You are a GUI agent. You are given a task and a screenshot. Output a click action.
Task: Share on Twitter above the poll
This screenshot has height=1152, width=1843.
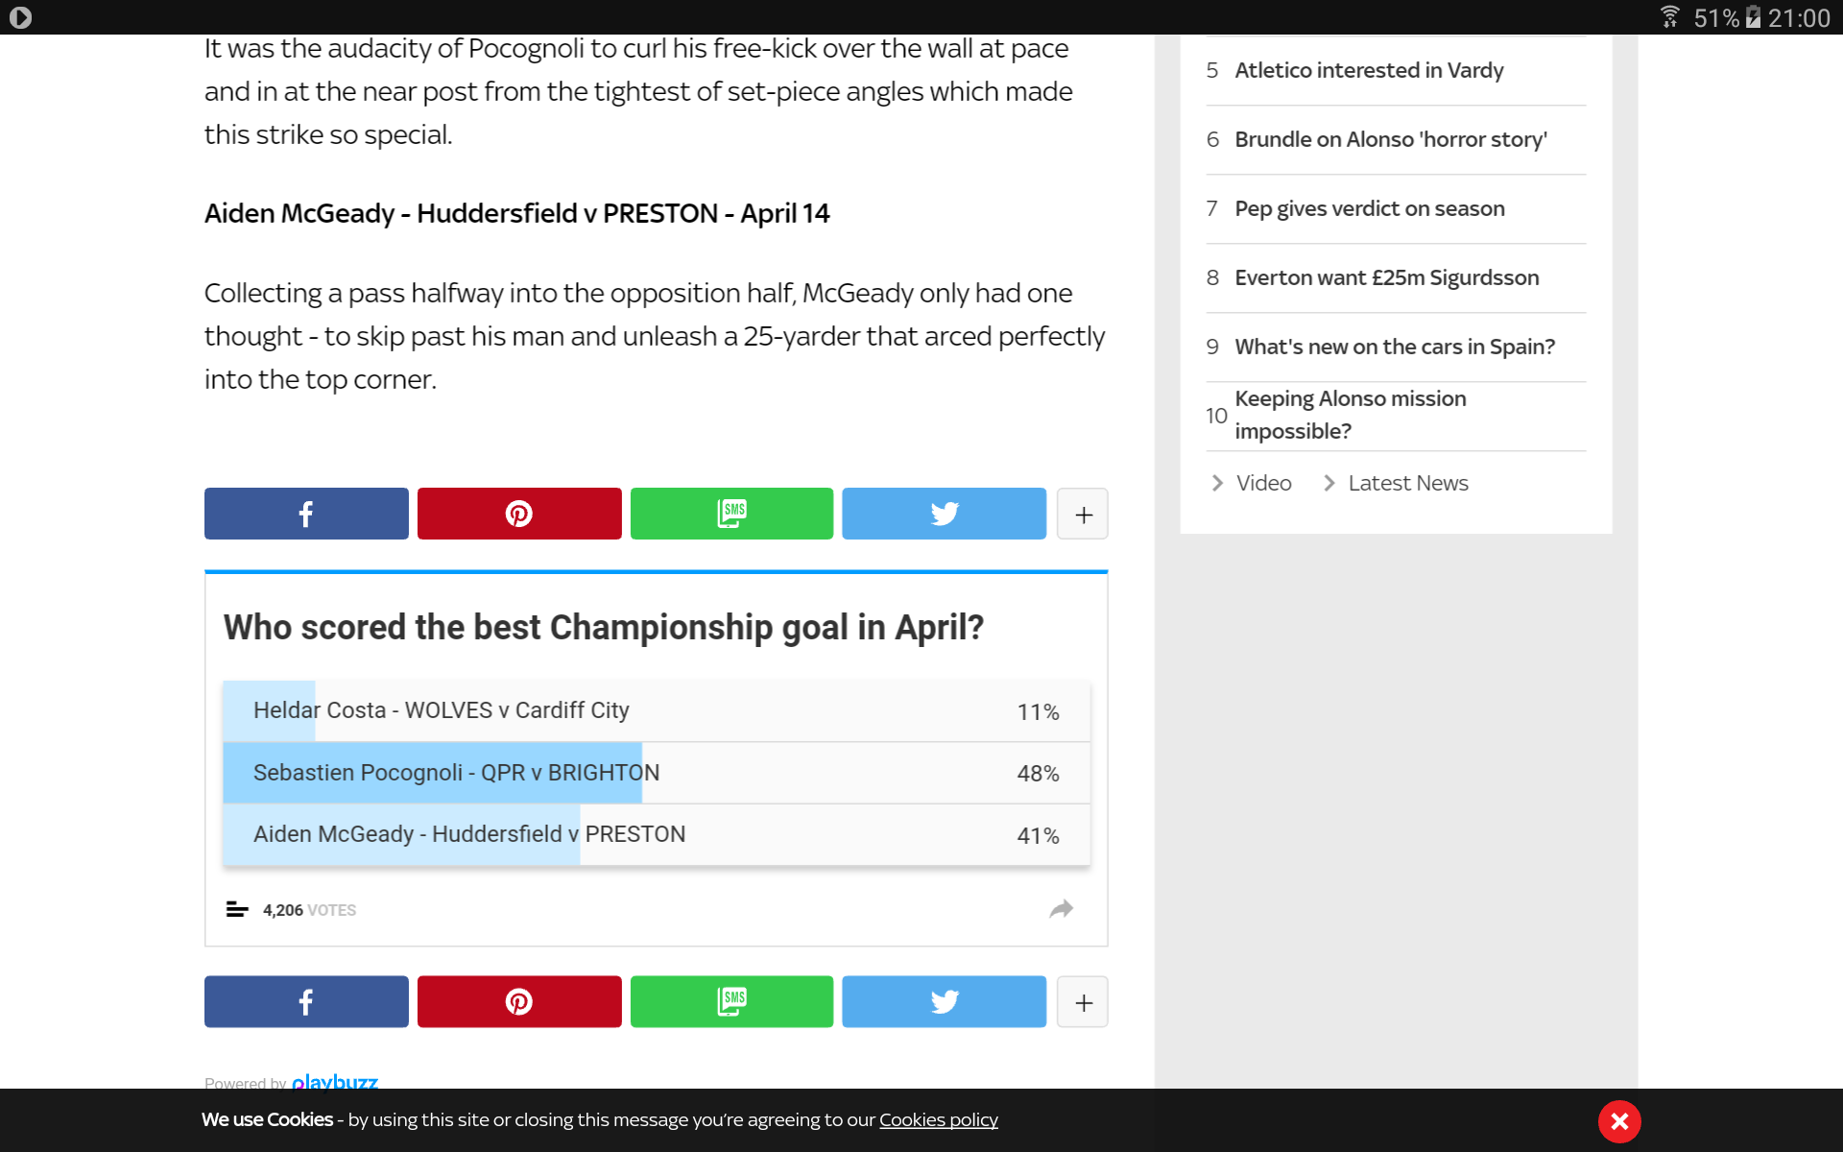pyautogui.click(x=945, y=514)
